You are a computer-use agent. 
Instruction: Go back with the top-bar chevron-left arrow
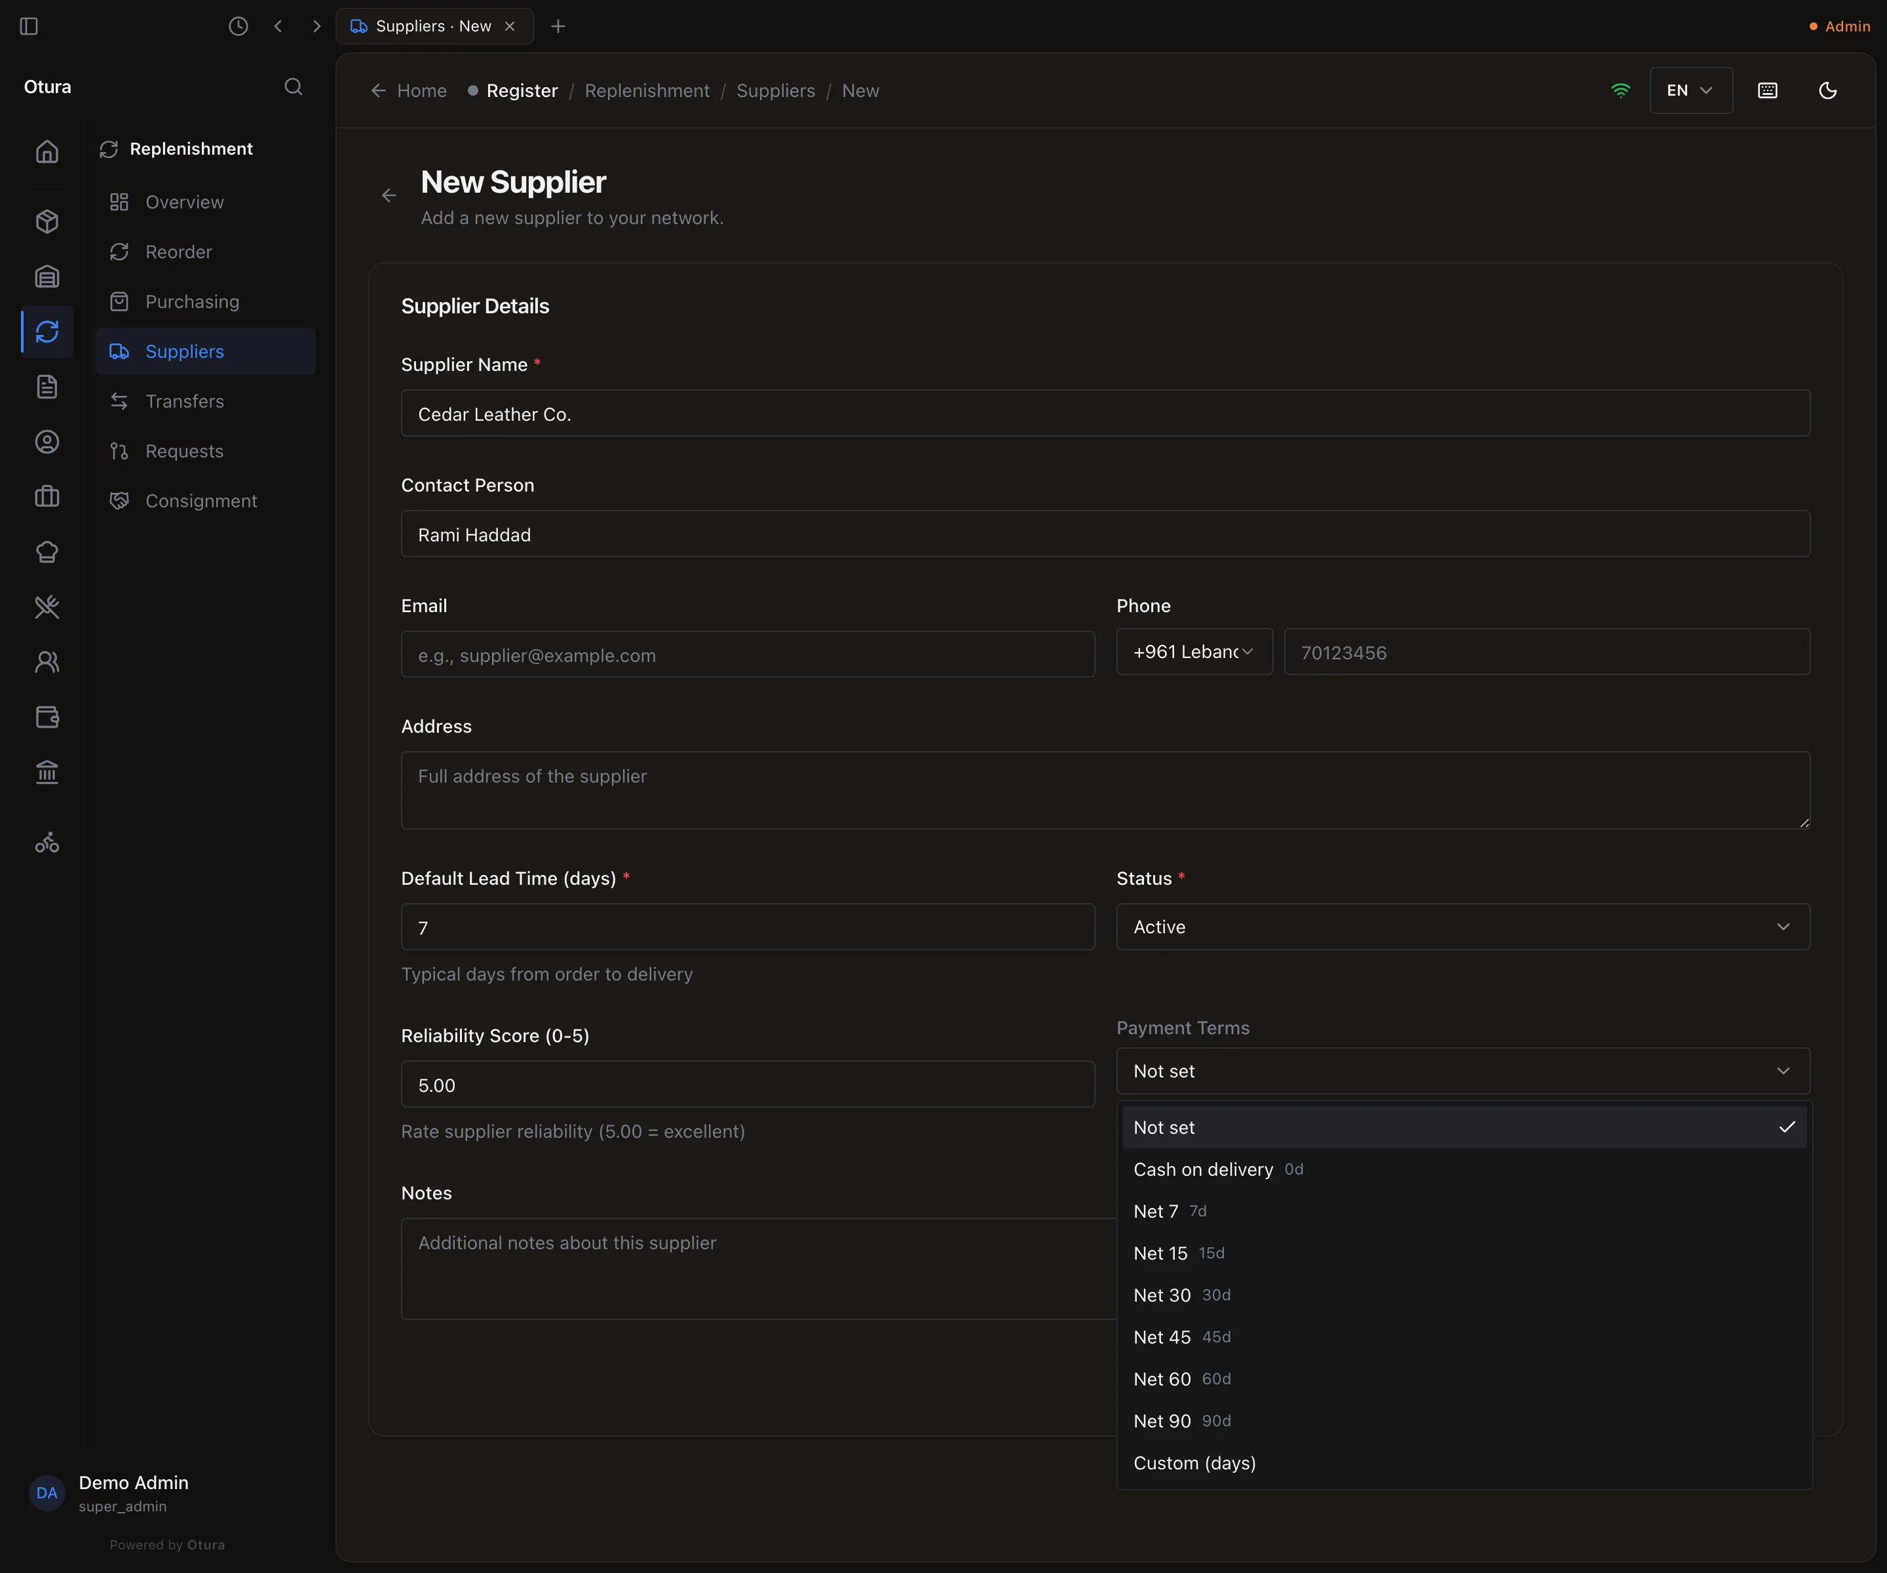pos(278,26)
